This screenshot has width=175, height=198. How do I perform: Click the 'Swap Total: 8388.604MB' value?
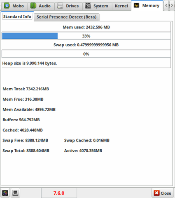[26, 151]
